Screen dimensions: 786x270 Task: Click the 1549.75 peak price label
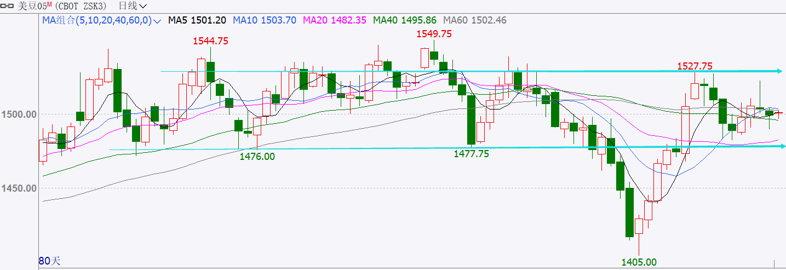(x=434, y=33)
